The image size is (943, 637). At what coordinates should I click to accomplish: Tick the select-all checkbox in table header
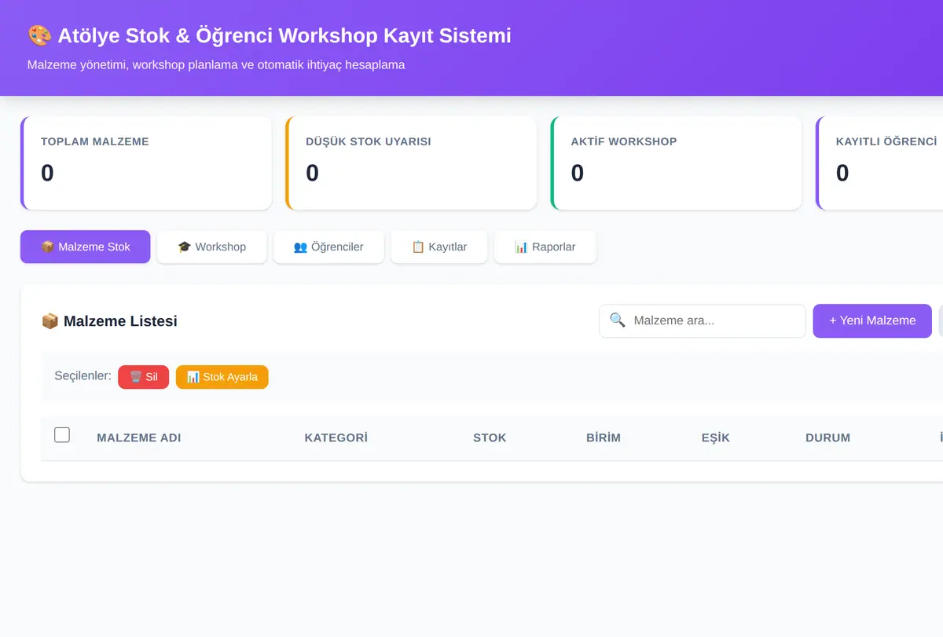coord(62,435)
